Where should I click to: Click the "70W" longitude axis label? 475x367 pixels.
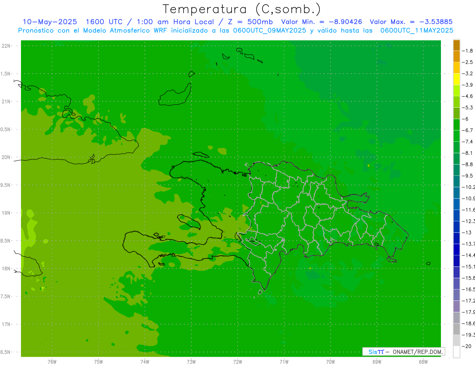[330, 361]
